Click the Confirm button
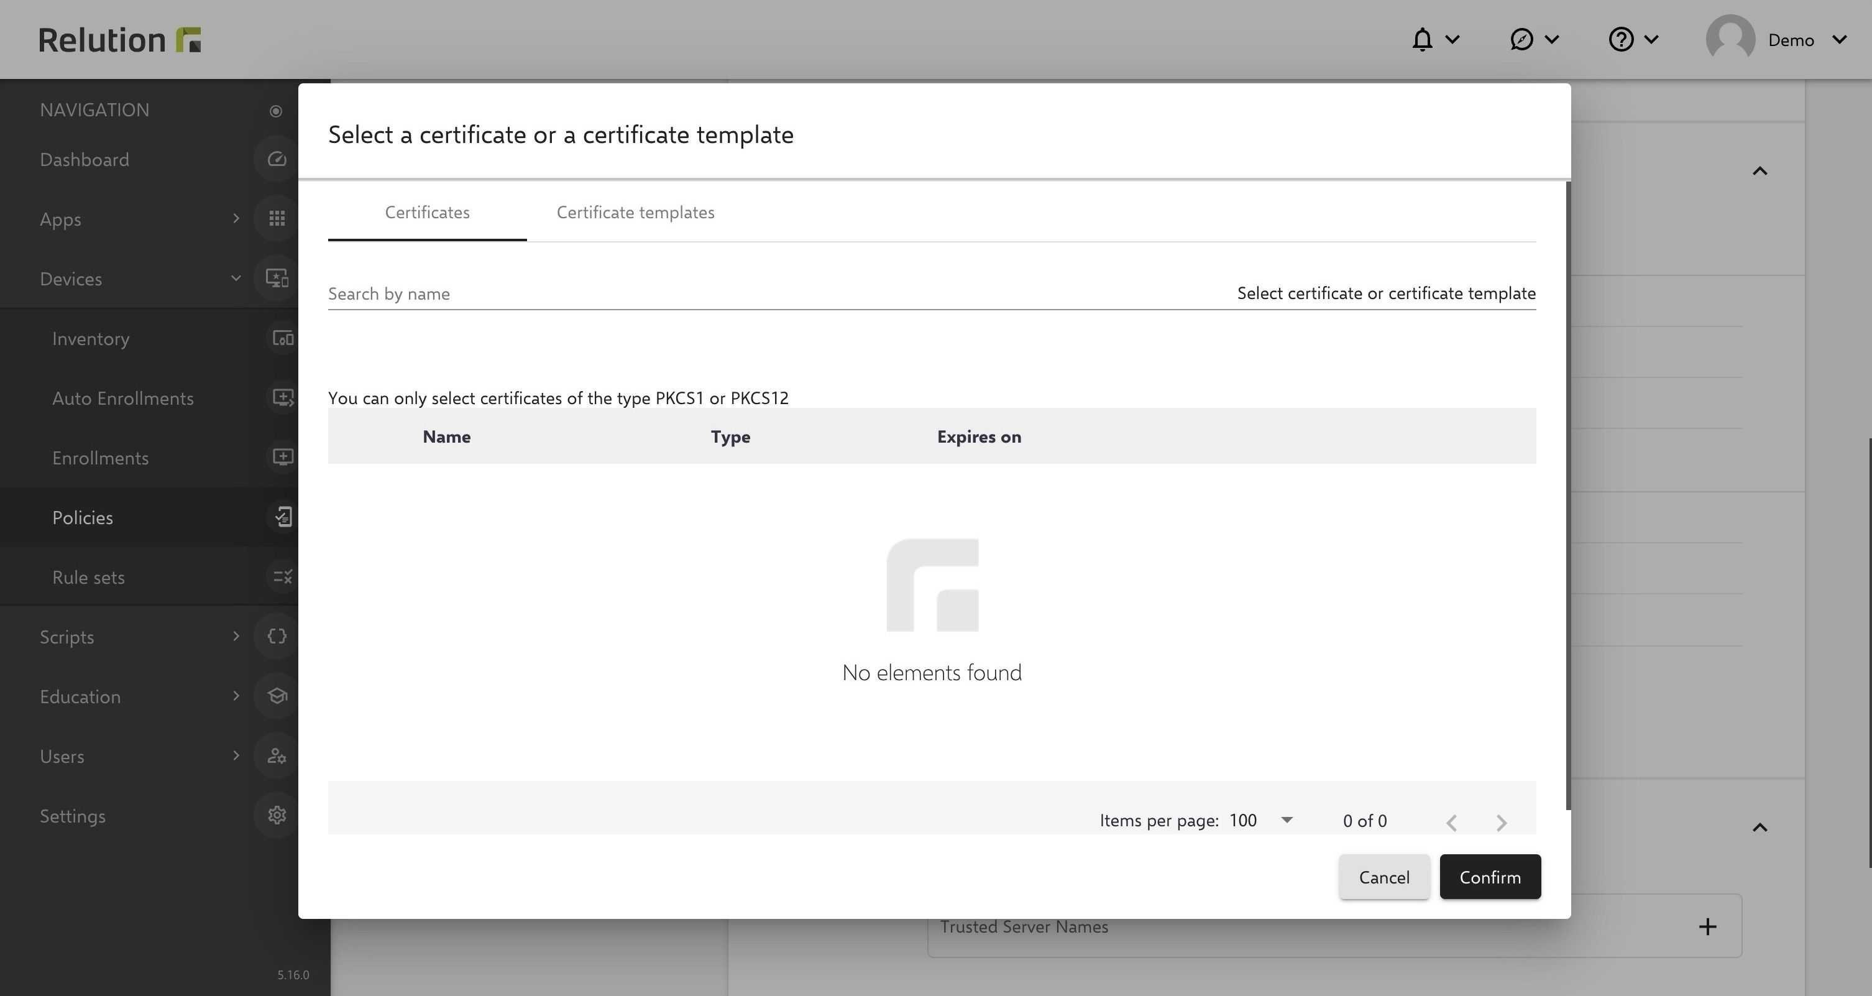 click(x=1490, y=877)
